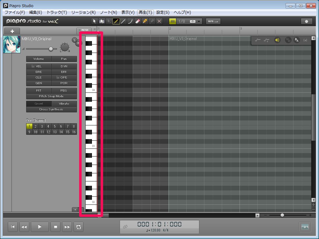
Task: Open the 編集(E) menu
Action: [x=36, y=12]
